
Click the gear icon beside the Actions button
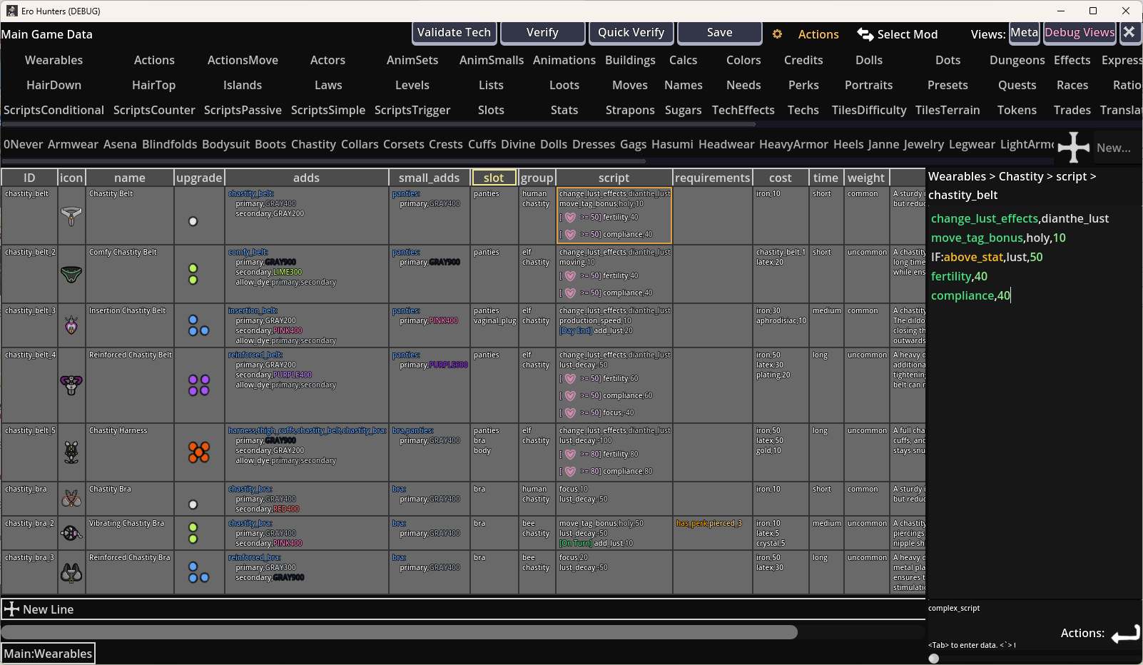pos(777,34)
